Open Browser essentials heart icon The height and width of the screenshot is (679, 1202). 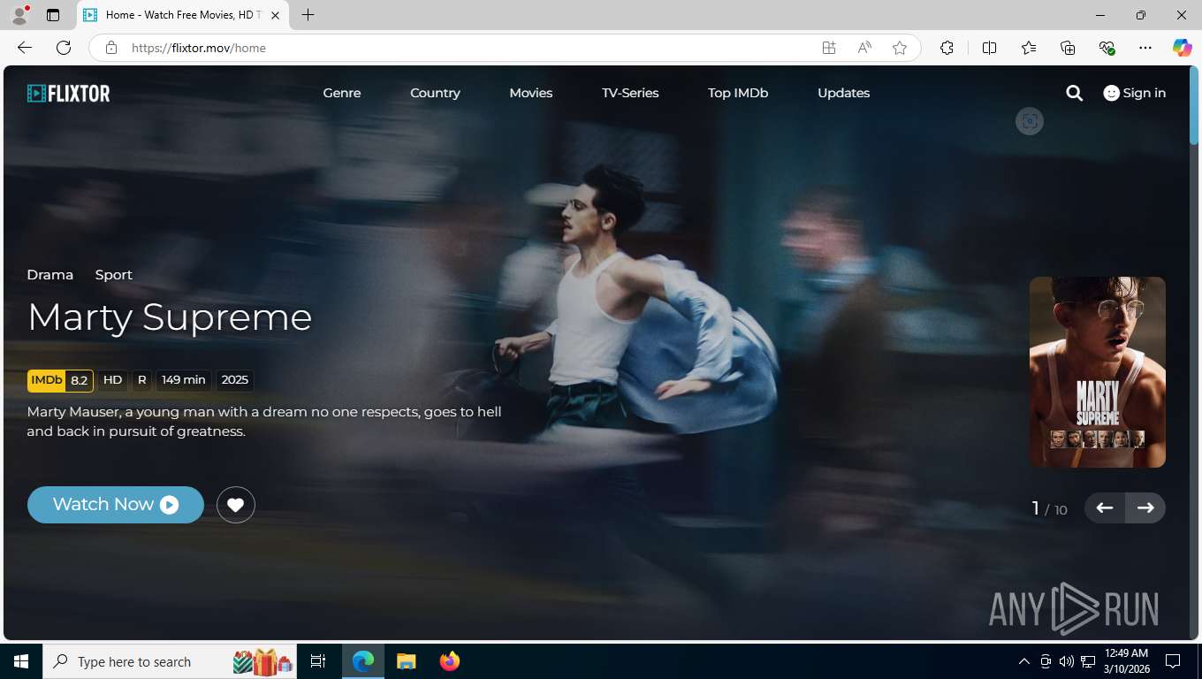[1107, 48]
